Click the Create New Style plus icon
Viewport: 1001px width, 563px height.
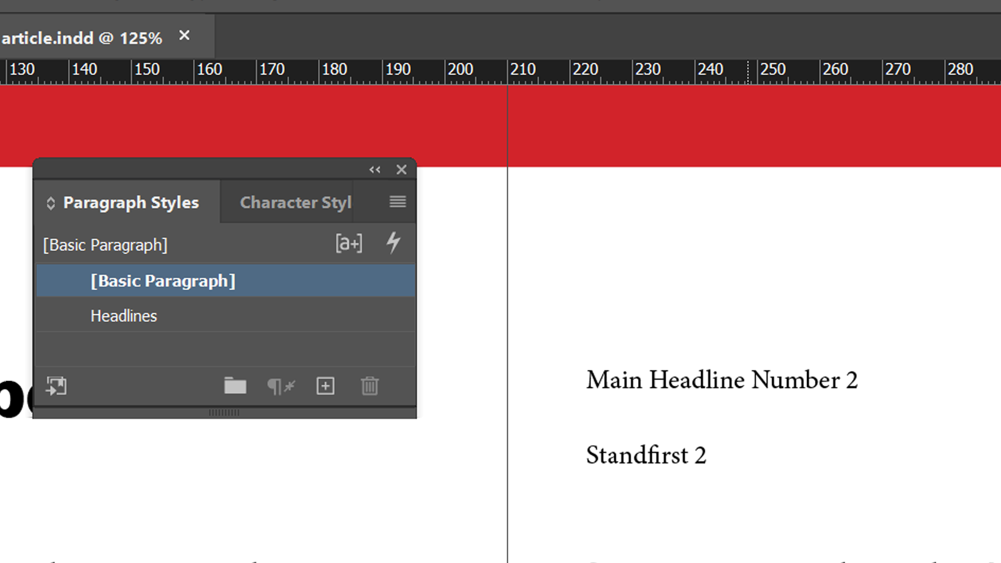pos(325,386)
